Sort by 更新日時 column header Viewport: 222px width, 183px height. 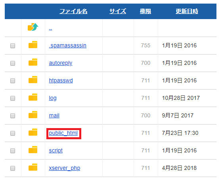coord(187,11)
